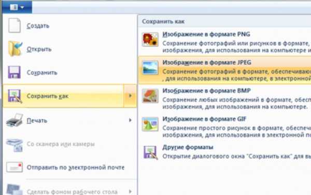Expand the Печать submenu arrow
This screenshot has height=195, width=311.
point(130,120)
